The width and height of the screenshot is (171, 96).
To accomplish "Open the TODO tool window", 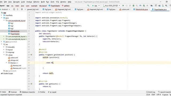I will (3, 92).
